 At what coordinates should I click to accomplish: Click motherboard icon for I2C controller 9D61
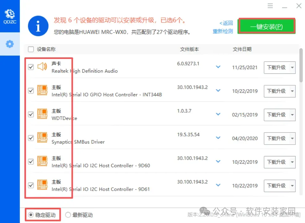click(x=42, y=185)
